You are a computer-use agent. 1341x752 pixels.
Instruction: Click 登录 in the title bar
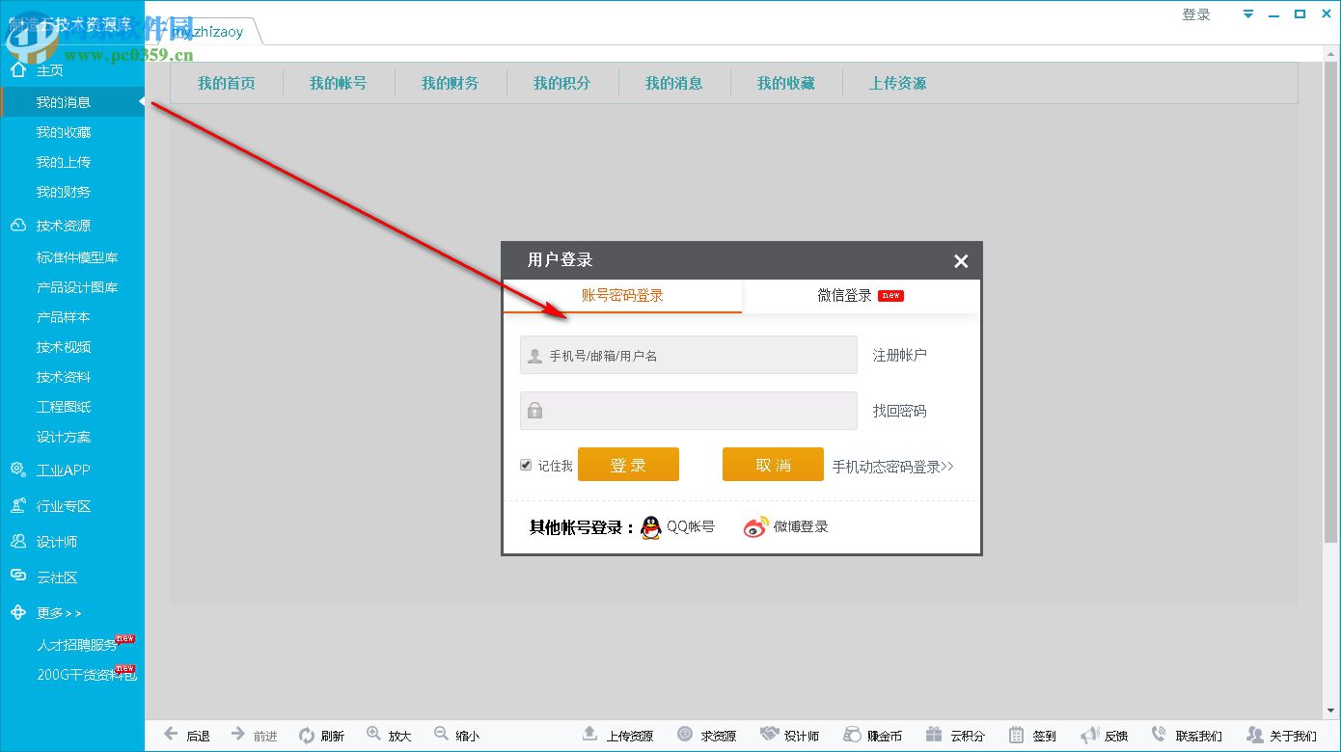click(1196, 14)
